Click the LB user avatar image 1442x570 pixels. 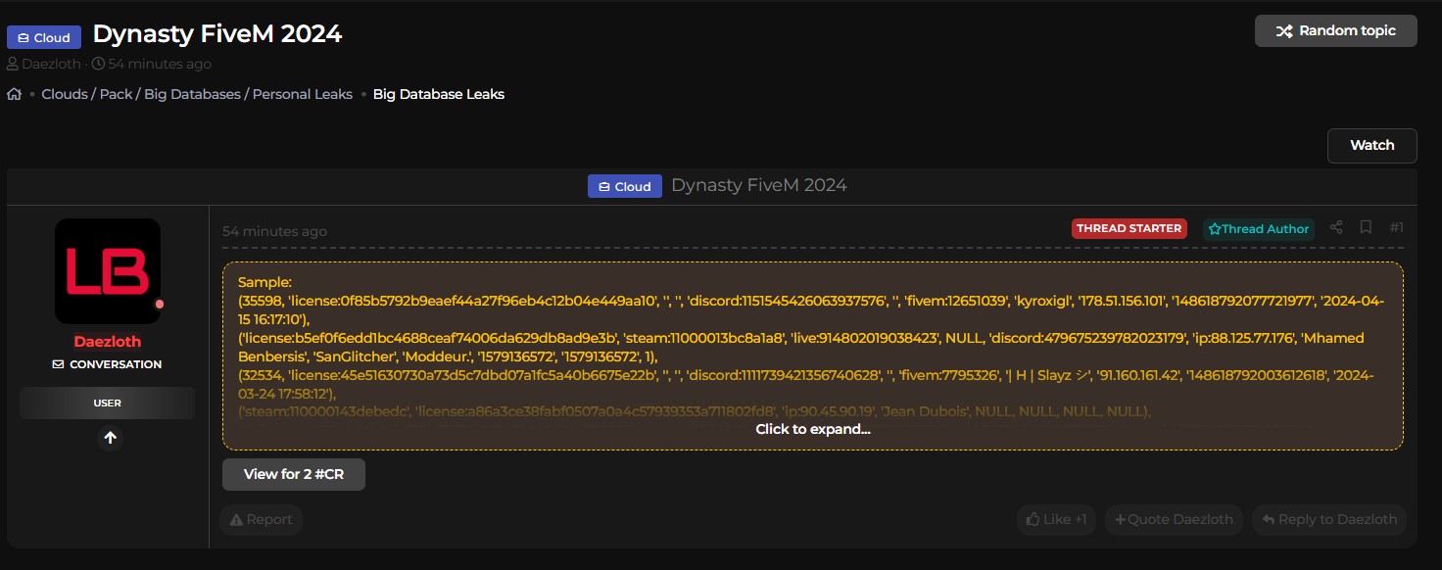[108, 270]
